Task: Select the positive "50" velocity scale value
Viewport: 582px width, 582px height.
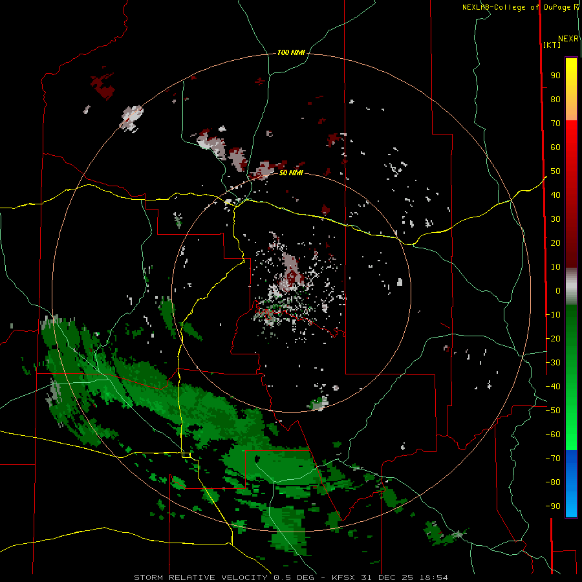Action: 555,171
